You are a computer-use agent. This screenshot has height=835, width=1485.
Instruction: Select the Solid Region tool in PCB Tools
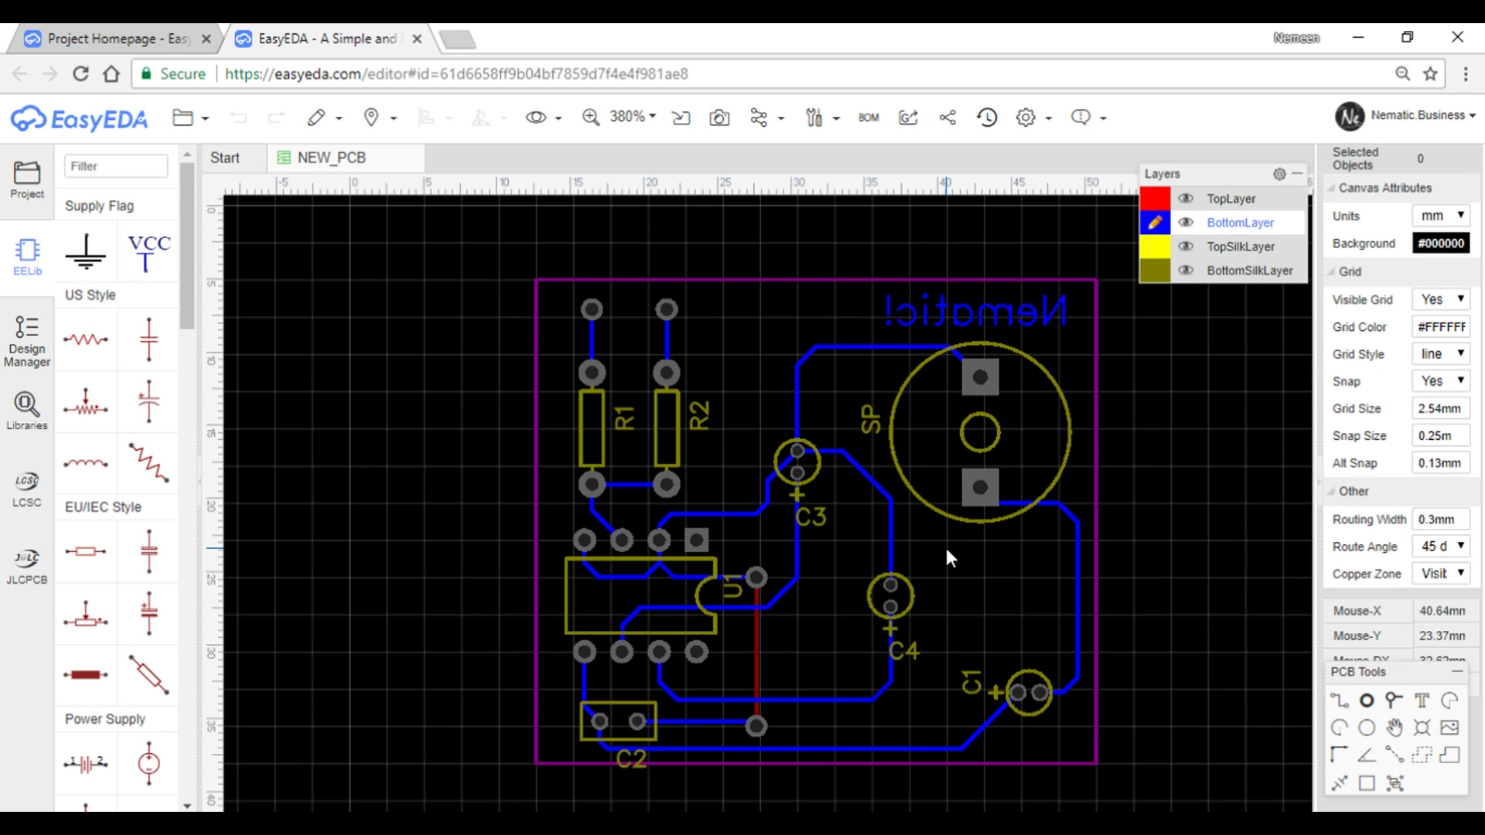click(1449, 755)
